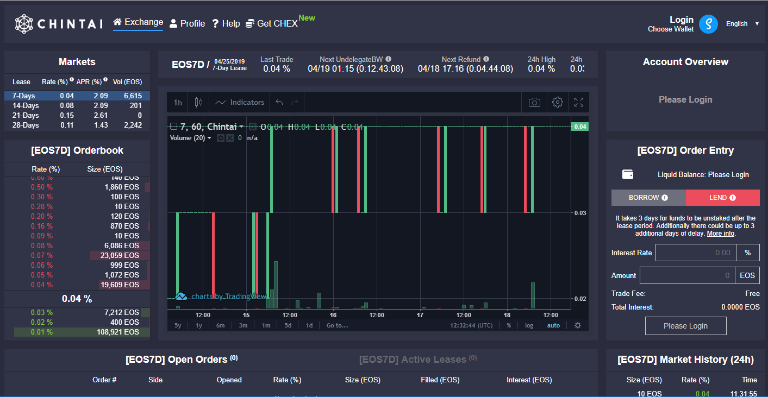Open TradingView charts attribution link
Viewport: 768px width, 397px height.
(x=222, y=297)
